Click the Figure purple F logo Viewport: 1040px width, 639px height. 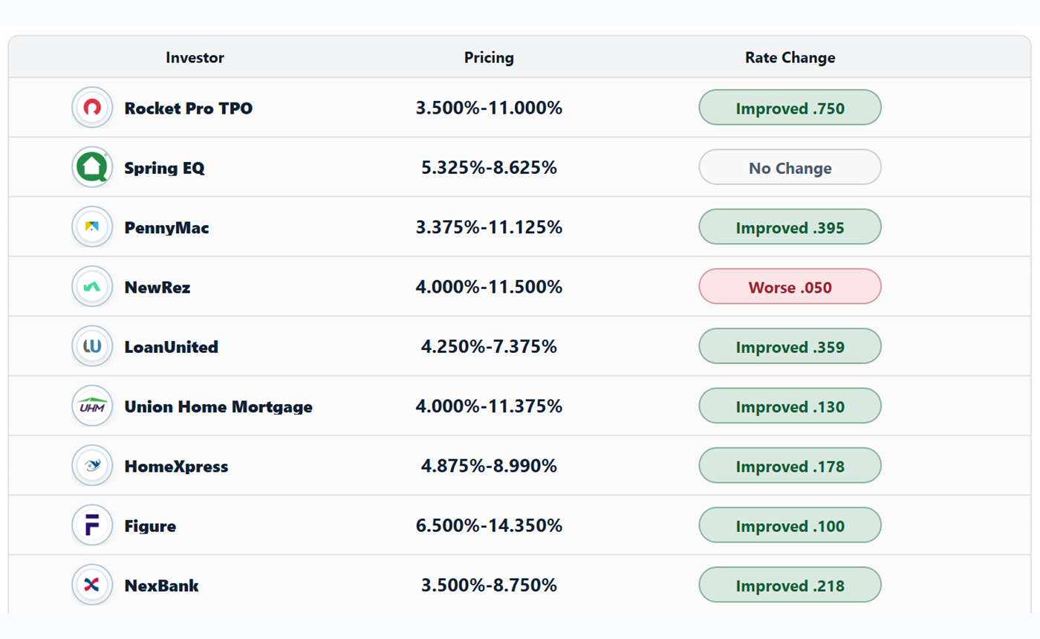92,525
